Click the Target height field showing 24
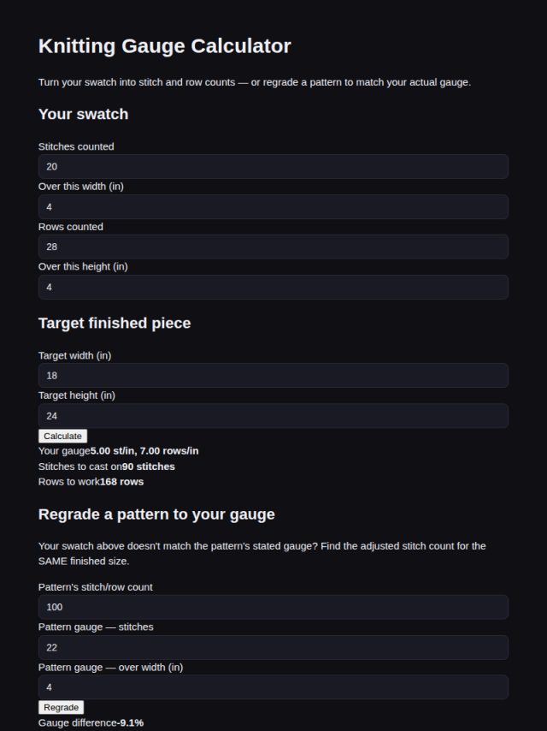 (x=273, y=416)
